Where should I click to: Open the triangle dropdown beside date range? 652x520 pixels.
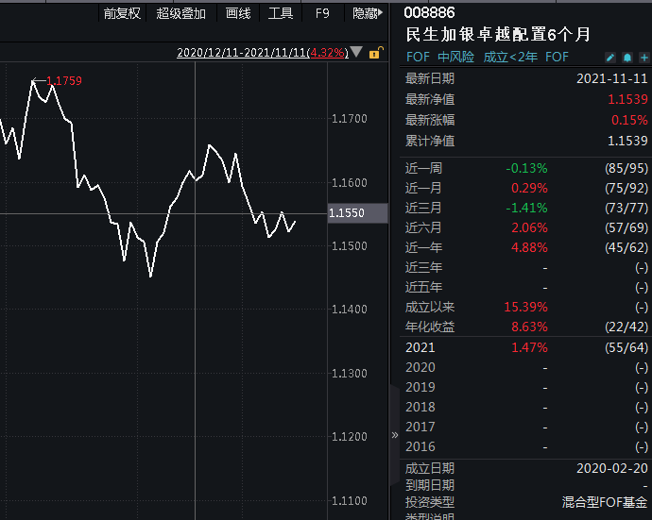pos(356,53)
